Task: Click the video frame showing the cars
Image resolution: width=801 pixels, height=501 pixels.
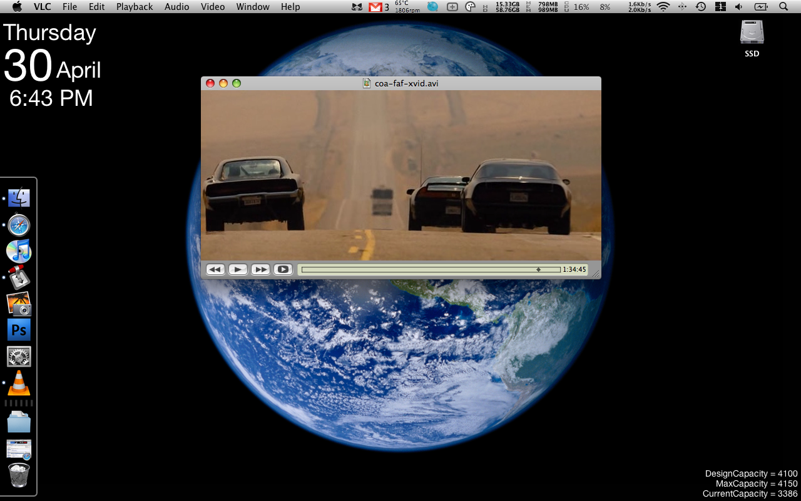Action: click(x=400, y=175)
